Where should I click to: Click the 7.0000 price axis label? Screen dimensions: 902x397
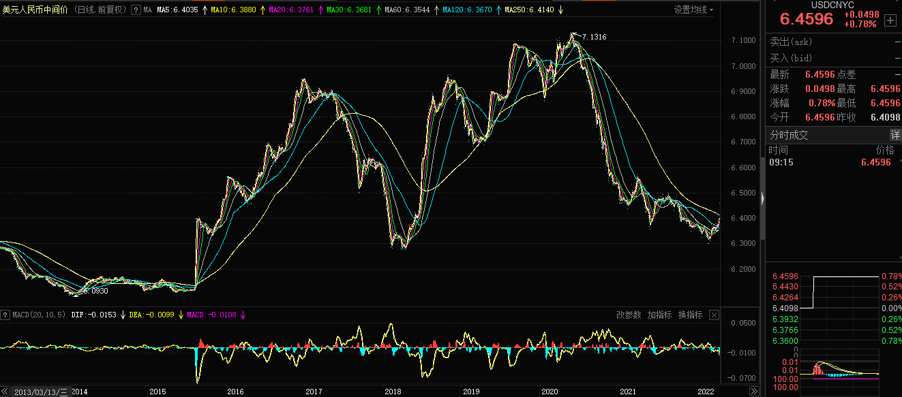tap(742, 66)
